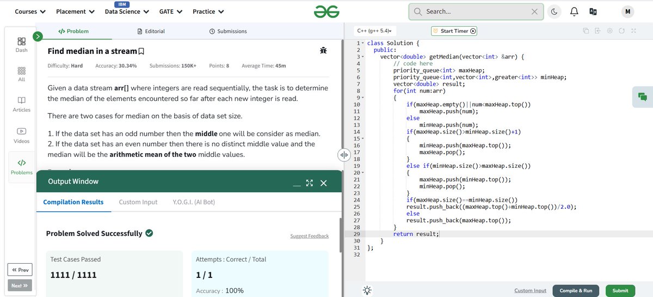Image resolution: width=653 pixels, height=297 pixels.
Task: Select the Y.O.G.I. (AI Bot) tab
Action: (x=194, y=202)
